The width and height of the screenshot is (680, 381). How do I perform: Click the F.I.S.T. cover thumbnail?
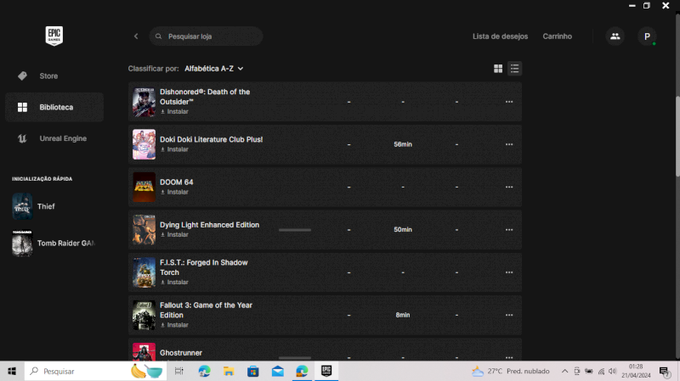144,272
